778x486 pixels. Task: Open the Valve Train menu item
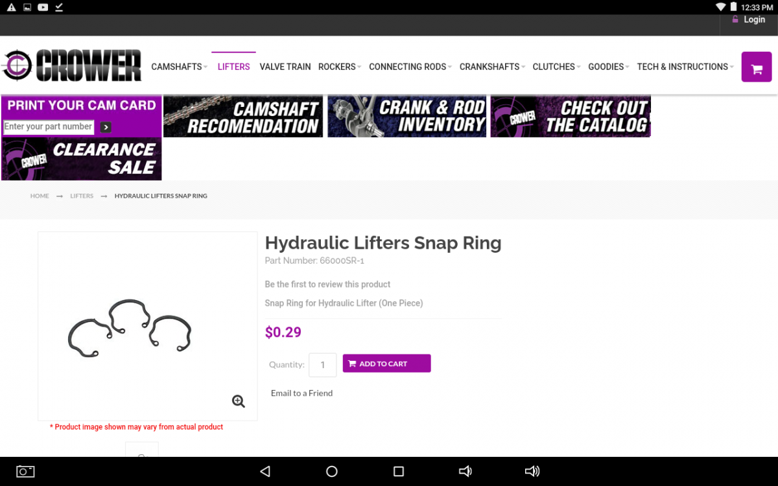click(285, 67)
